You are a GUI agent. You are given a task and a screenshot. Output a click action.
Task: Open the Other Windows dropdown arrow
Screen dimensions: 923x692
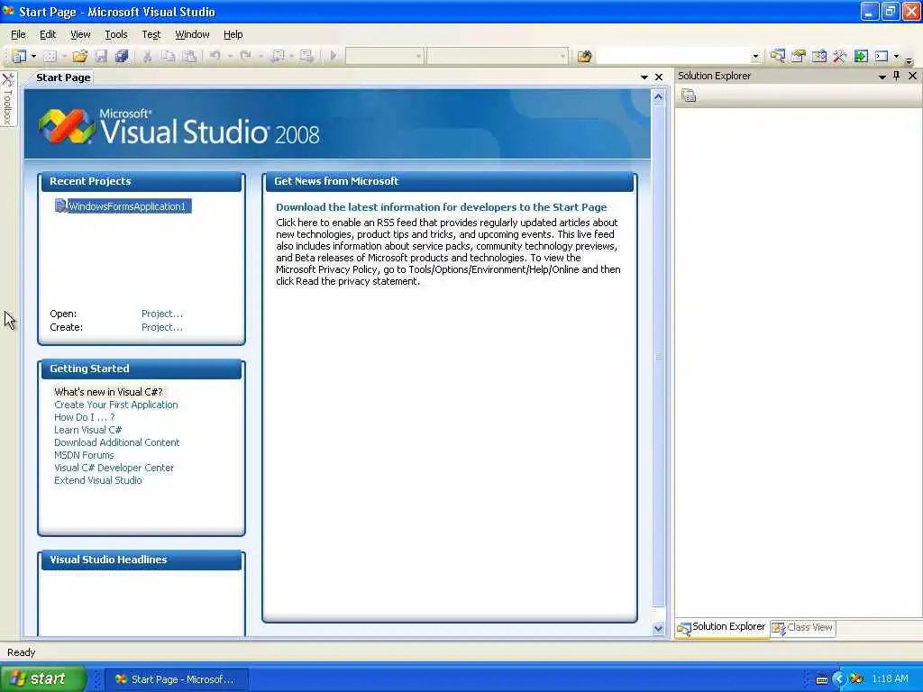tap(896, 57)
